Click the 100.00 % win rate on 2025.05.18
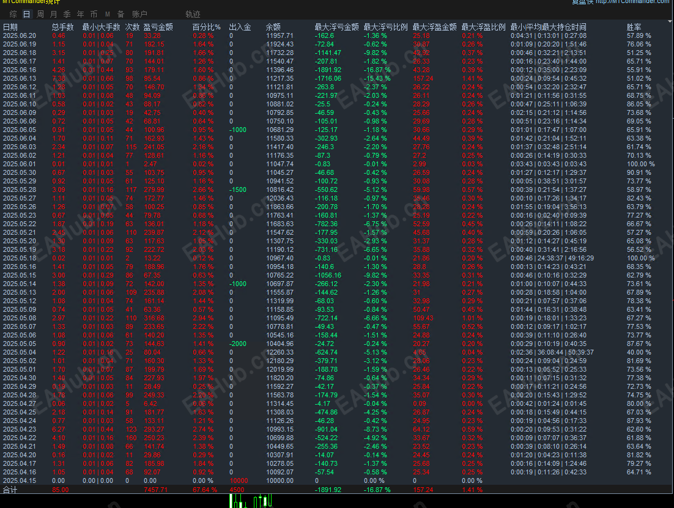 [640, 259]
